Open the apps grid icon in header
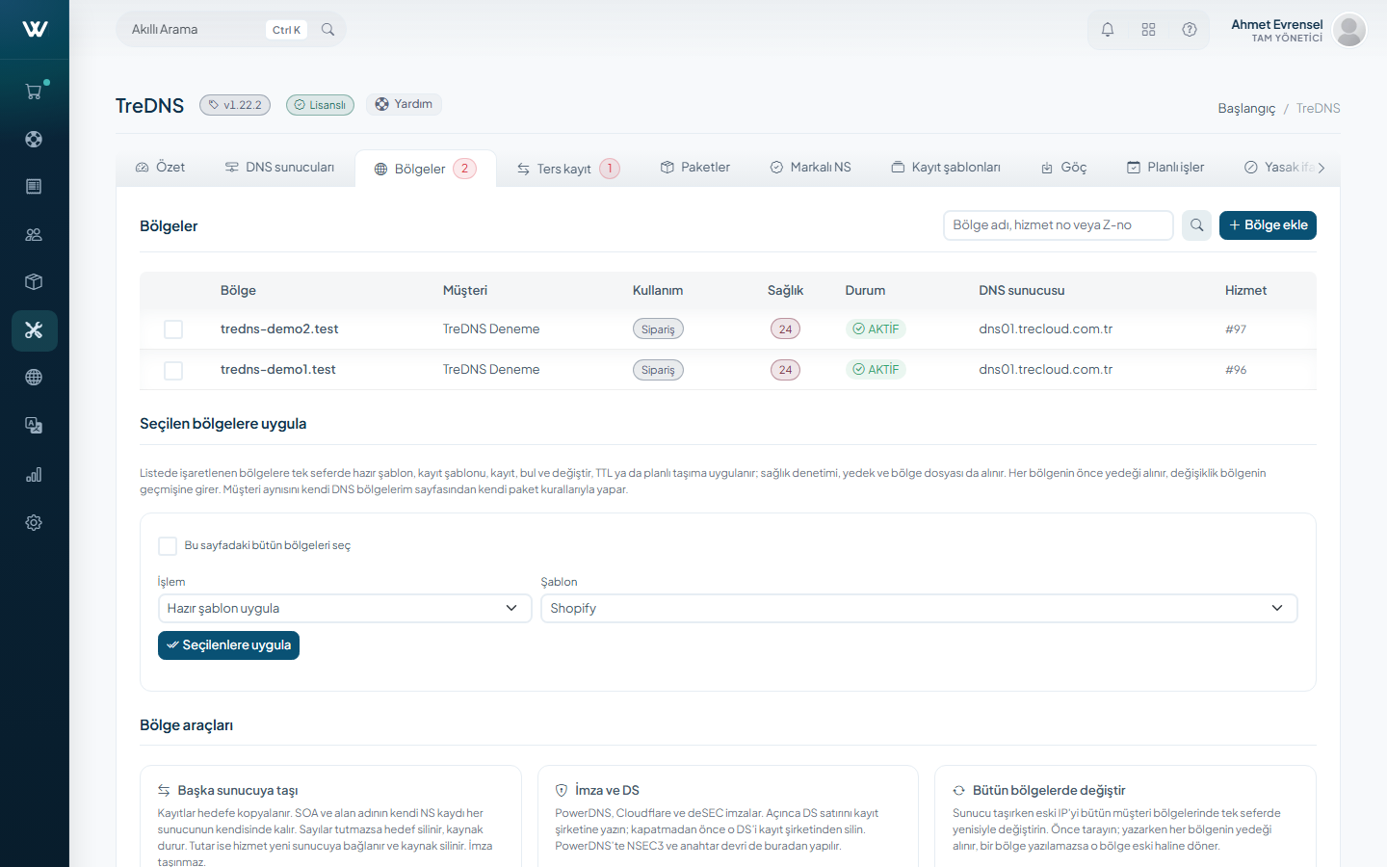This screenshot has height=867, width=1387. point(1148,30)
